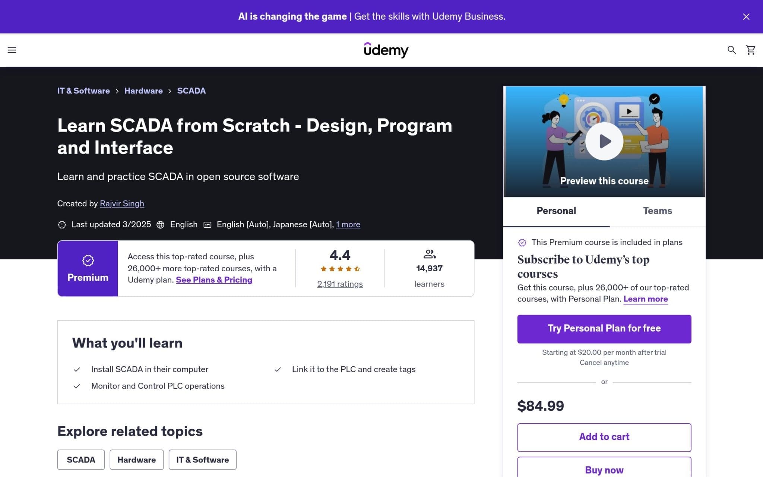Click 'This Premium course is included in plans'
Screen dimensions: 763x477
[607, 242]
